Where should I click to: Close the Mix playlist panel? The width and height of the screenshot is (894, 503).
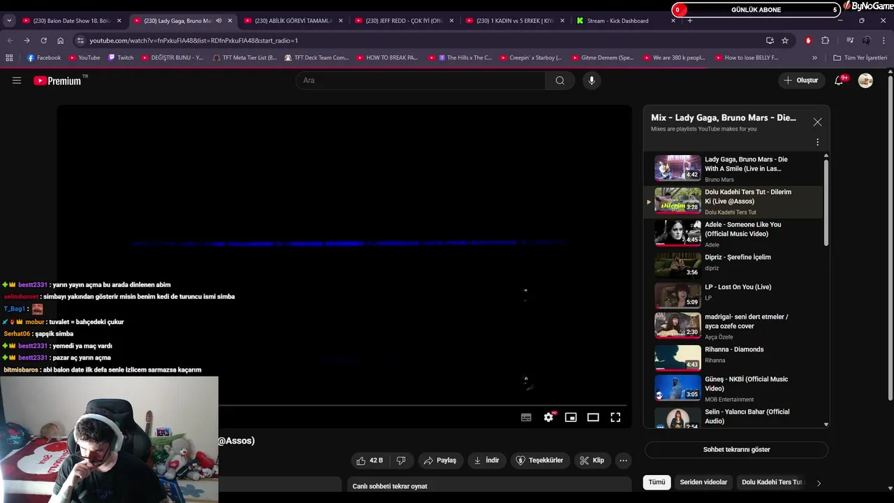pos(817,122)
